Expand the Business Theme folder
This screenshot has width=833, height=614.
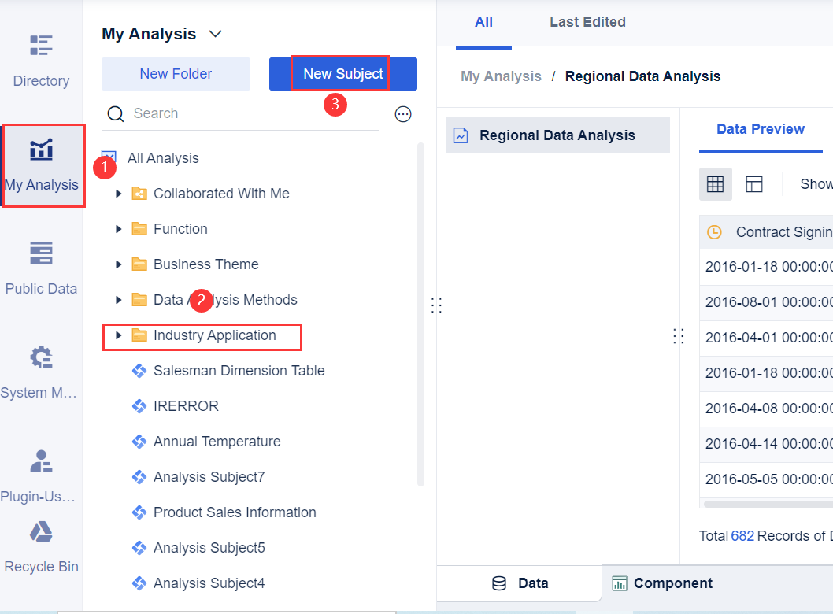tap(119, 264)
